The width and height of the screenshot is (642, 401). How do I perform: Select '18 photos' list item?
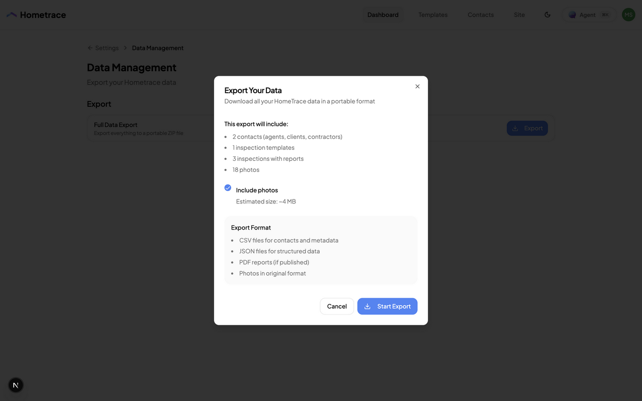[246, 170]
